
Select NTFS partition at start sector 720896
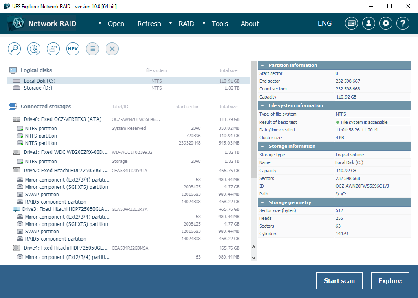pyautogui.click(x=128, y=136)
